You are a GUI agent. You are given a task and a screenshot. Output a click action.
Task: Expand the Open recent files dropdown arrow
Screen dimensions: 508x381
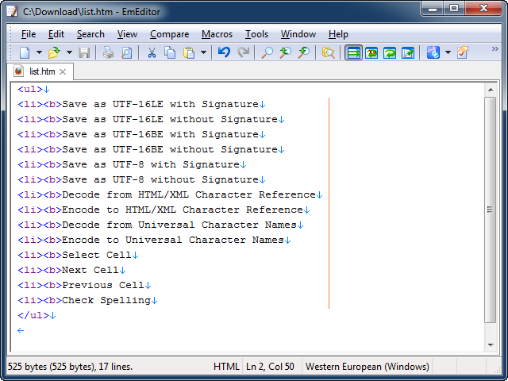click(x=69, y=52)
